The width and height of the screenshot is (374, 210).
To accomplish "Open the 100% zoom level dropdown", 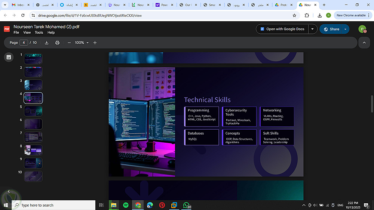I will [82, 43].
